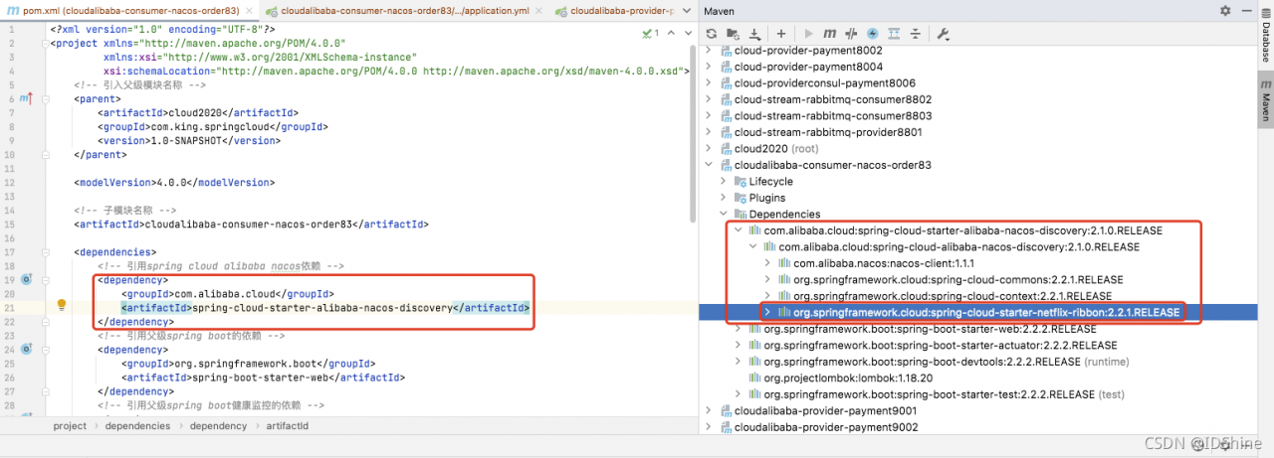Open Maven panel gear options

1225,10
